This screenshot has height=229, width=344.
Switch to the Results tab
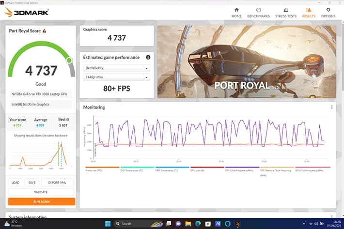click(309, 12)
